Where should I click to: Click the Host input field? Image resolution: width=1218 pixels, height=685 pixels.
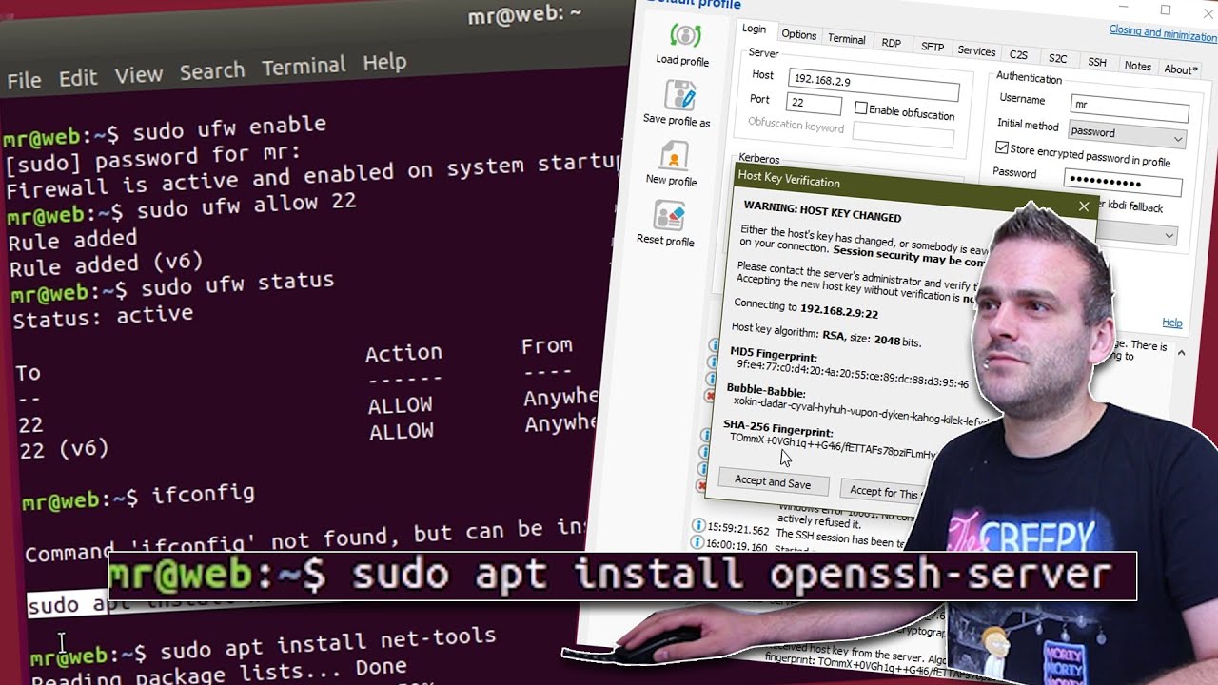pos(874,84)
